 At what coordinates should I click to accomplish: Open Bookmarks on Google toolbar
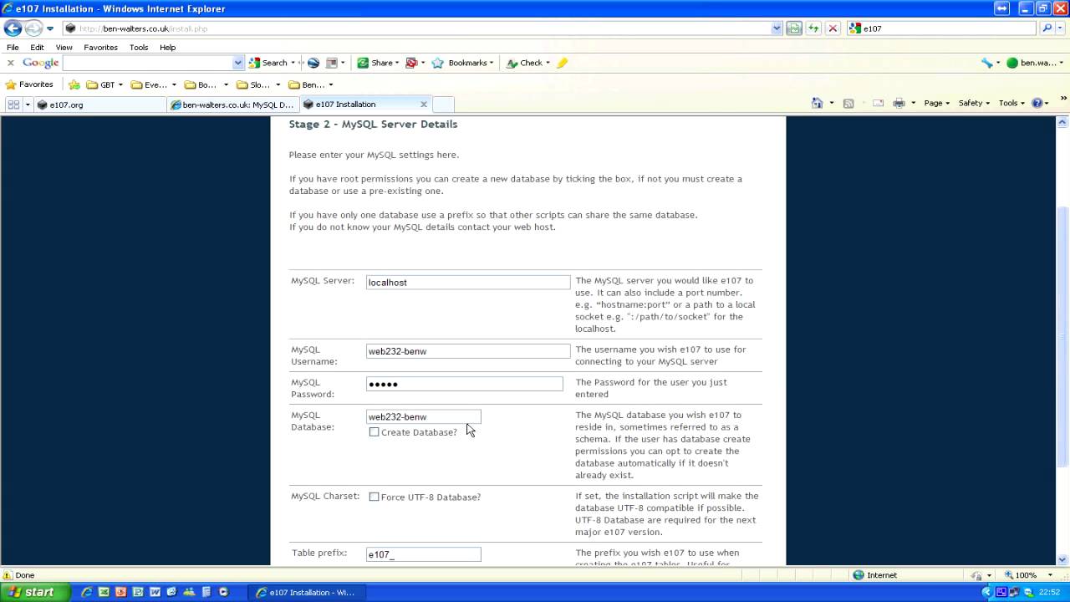point(462,63)
